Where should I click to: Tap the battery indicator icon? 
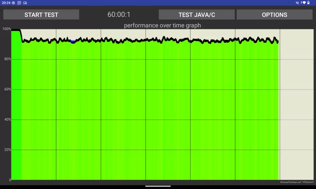(308, 3)
